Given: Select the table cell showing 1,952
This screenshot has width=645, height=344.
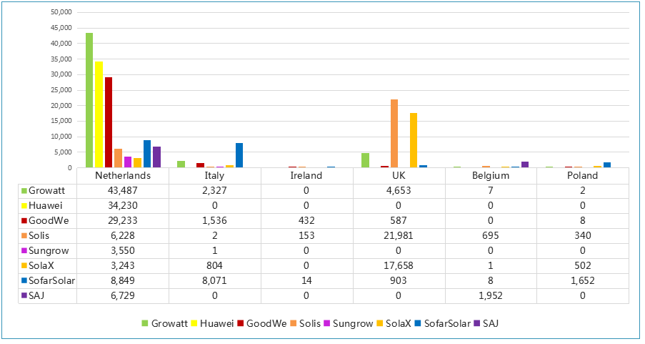Looking at the screenshot, I should [x=491, y=295].
